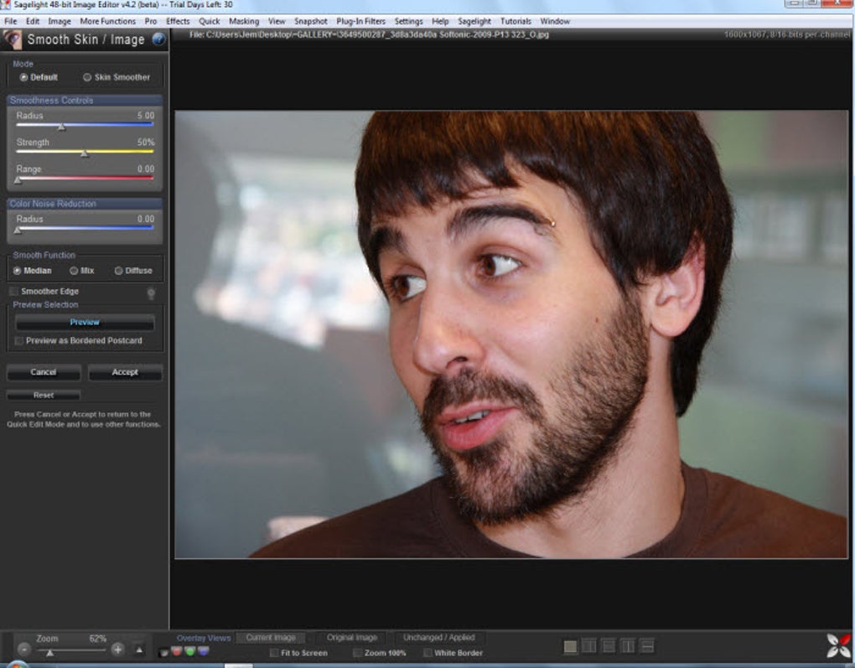Image resolution: width=855 pixels, height=668 pixels.
Task: Choose the Mix smooth function
Action: pyautogui.click(x=74, y=271)
